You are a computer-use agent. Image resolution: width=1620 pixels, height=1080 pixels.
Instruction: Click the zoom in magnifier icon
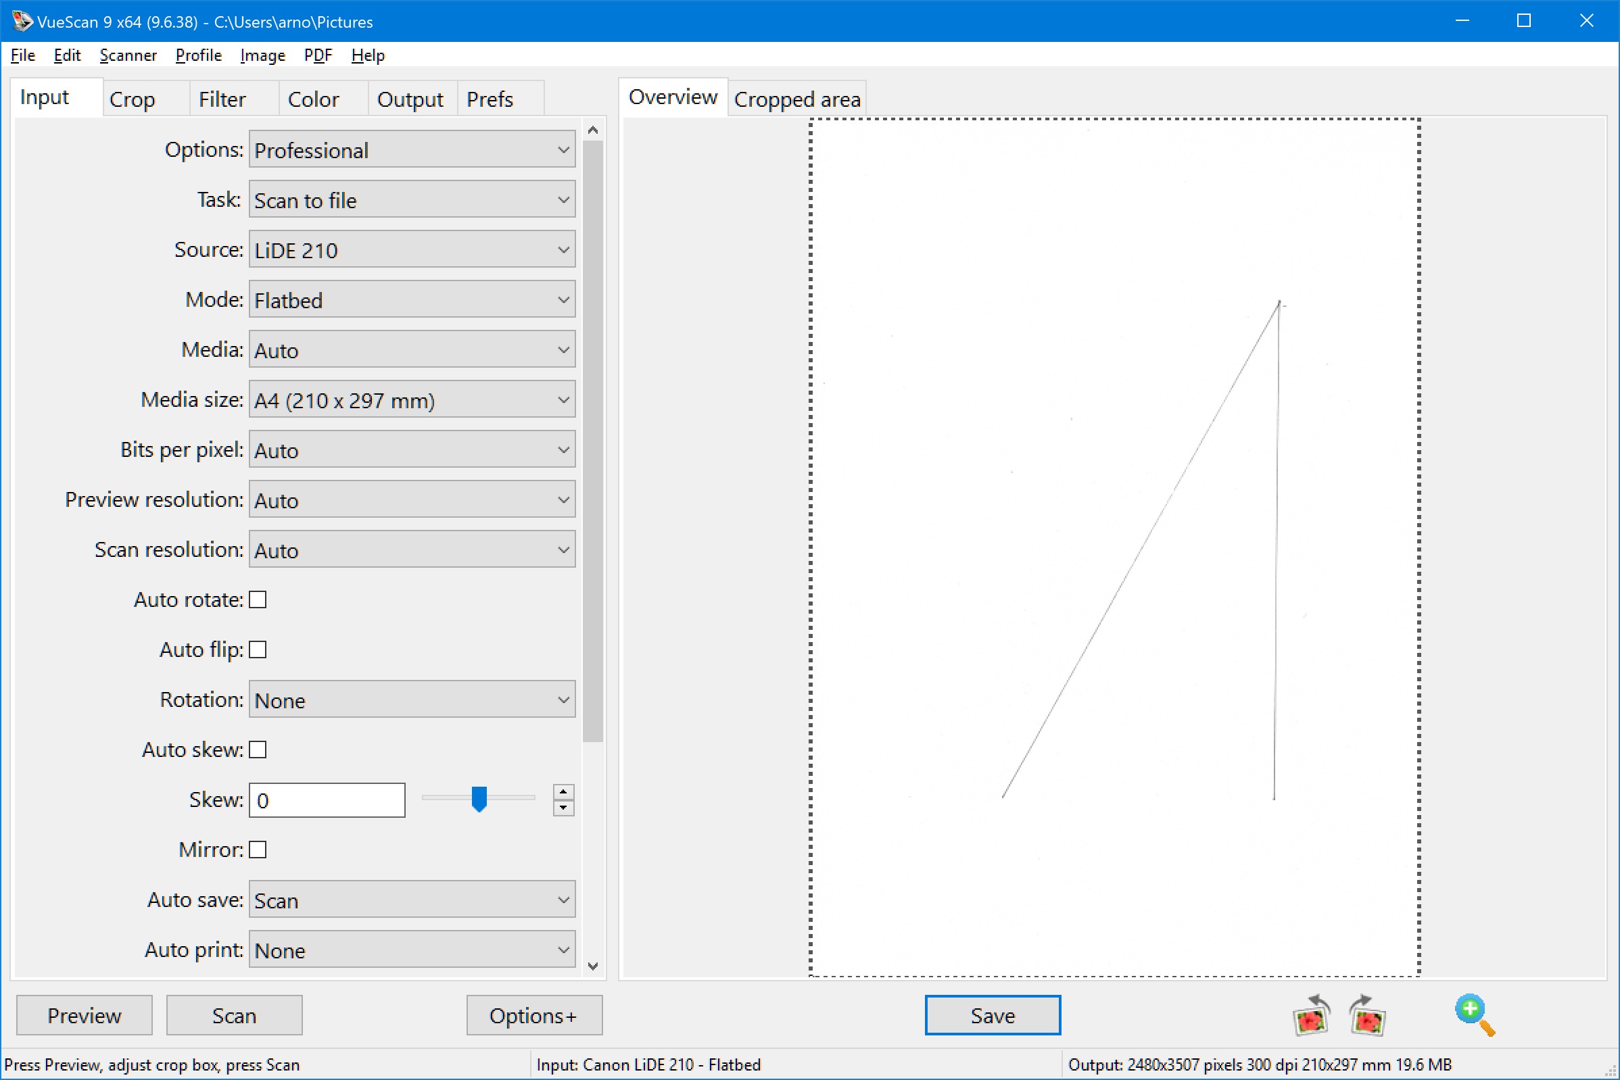(x=1474, y=1014)
